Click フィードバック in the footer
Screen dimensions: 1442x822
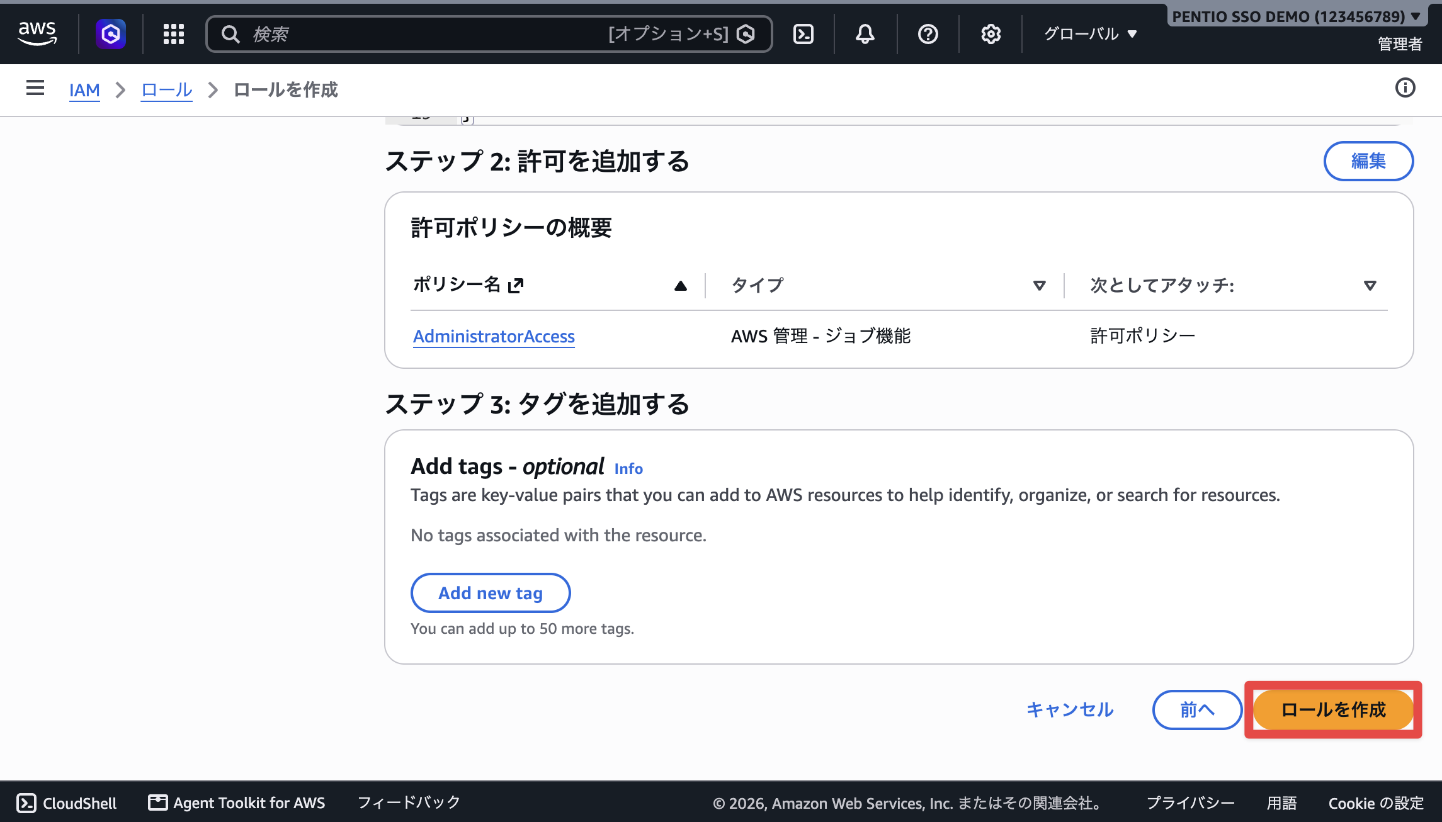[409, 802]
